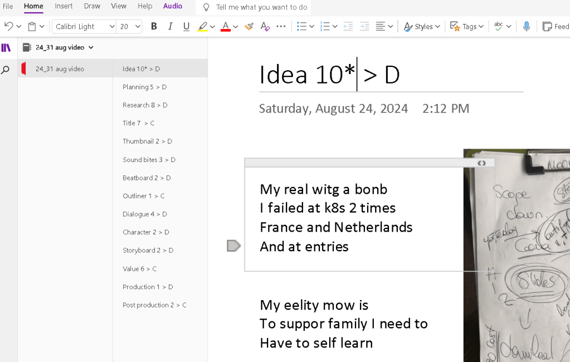570x362 pixels.
Task: Switch to the Draw tab
Action: click(x=92, y=6)
